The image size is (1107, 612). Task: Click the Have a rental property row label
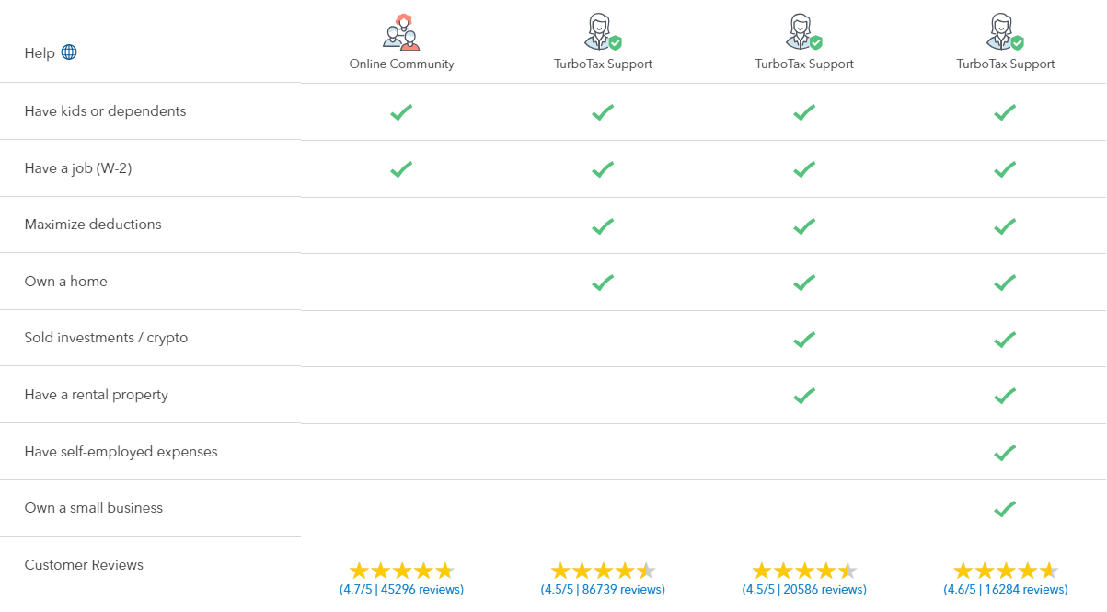pyautogui.click(x=96, y=395)
